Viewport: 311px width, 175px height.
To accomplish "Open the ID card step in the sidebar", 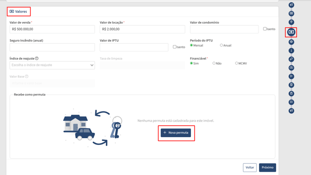I will coord(291,14).
